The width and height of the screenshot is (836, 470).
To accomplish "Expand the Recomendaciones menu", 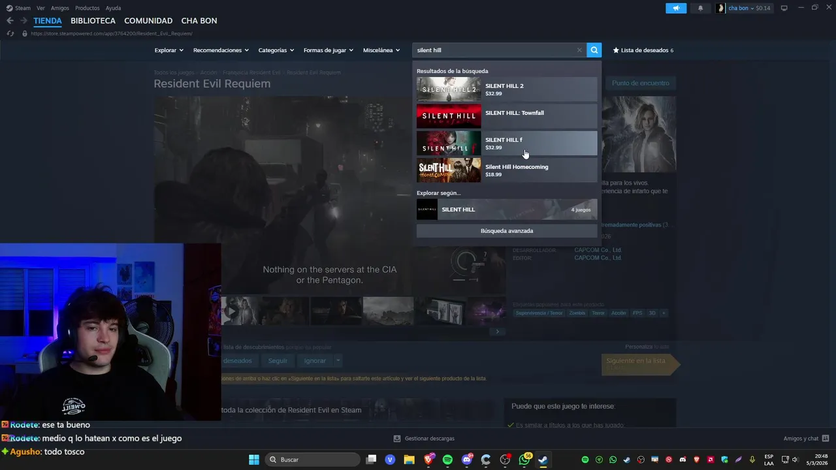I will [221, 50].
